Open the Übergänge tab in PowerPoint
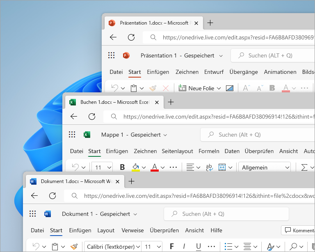 [244, 72]
